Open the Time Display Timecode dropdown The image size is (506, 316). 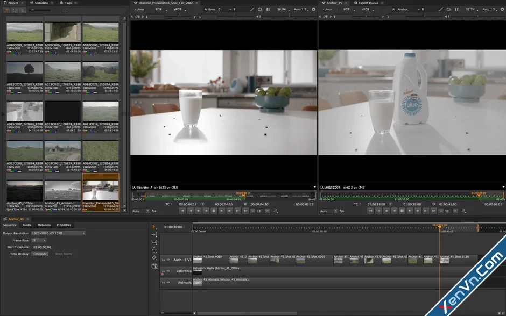(x=40, y=254)
